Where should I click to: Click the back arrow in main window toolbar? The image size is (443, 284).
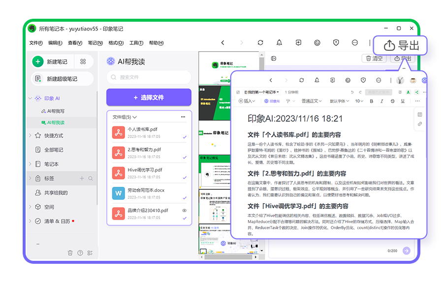pos(222,42)
